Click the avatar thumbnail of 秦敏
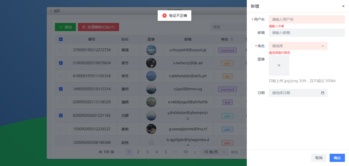349x166 pixels. (151, 129)
